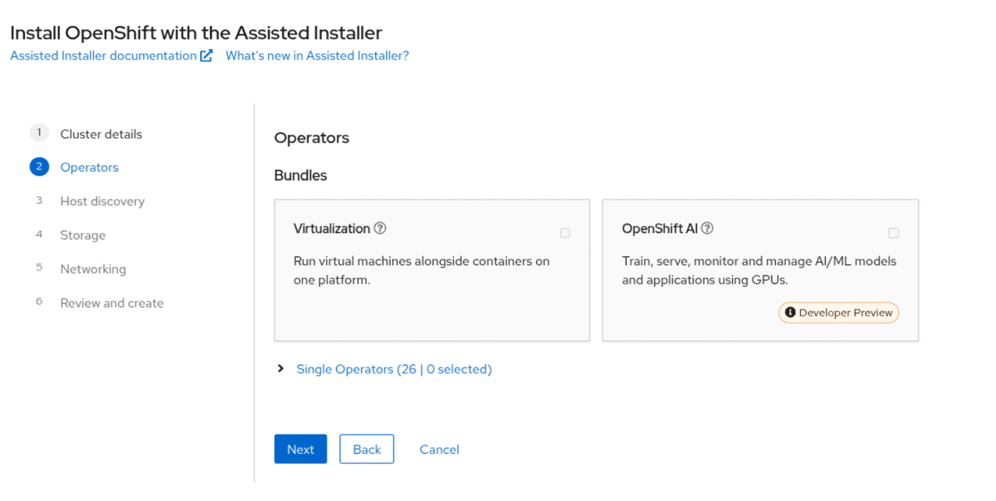Click the step 1 number badge
The height and width of the screenshot is (501, 996).
(39, 133)
